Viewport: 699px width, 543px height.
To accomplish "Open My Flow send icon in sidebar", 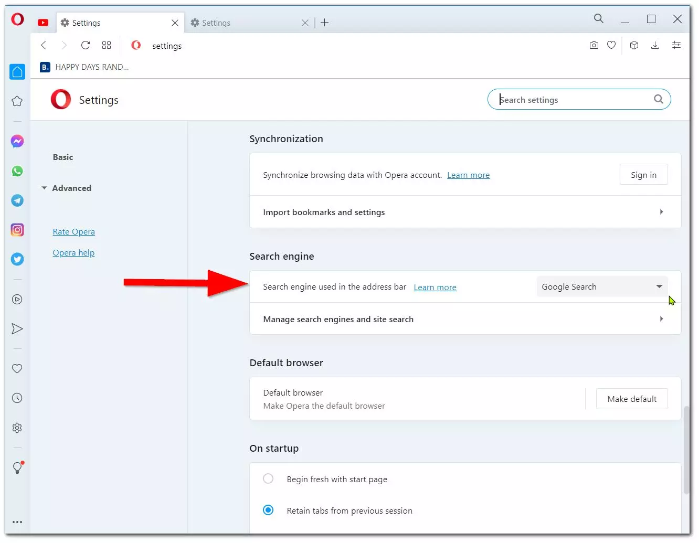I will (17, 329).
